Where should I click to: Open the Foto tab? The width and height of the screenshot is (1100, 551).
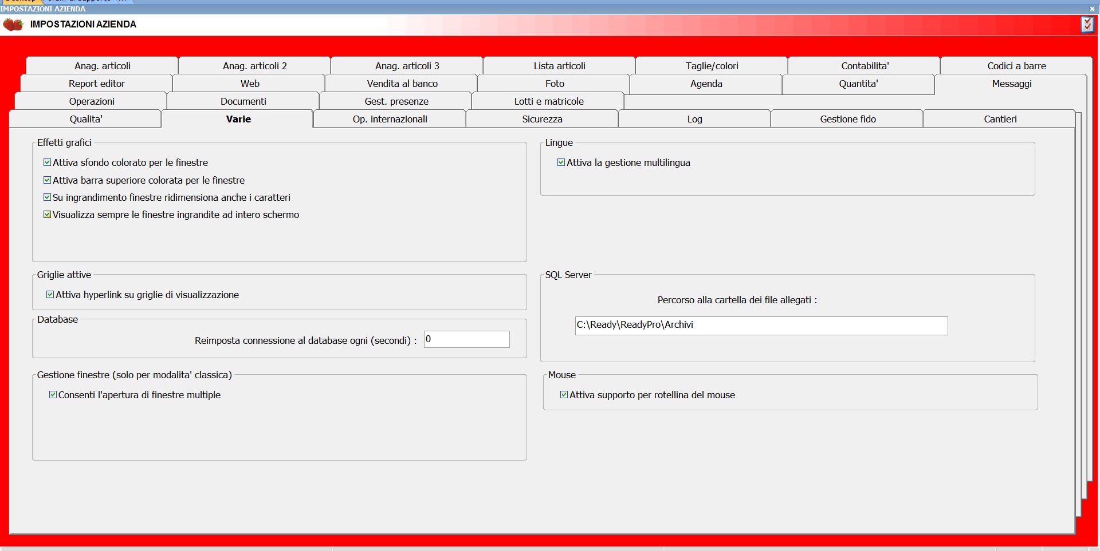click(555, 84)
